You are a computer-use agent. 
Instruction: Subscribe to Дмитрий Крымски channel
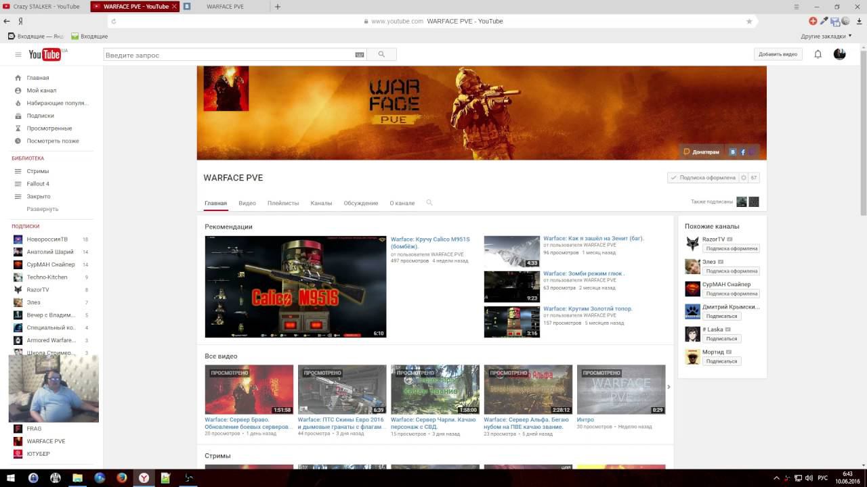(x=721, y=317)
